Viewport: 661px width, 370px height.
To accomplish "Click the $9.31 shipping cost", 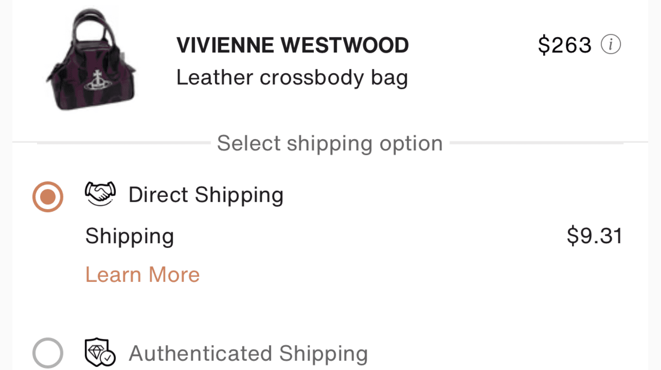I will pos(594,236).
